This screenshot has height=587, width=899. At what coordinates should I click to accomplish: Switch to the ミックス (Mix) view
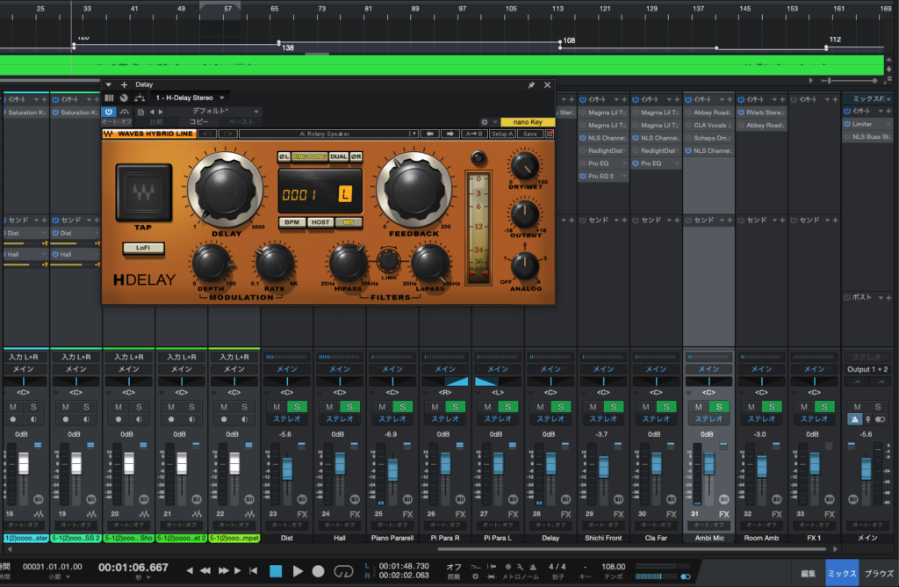pyautogui.click(x=842, y=573)
